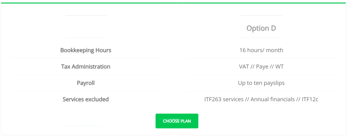Image resolution: width=348 pixels, height=137 pixels.
Task: Select the Option D plan heading
Action: click(261, 28)
